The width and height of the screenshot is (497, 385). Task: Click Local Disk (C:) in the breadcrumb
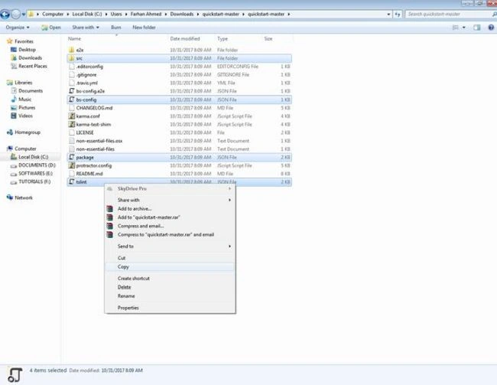tap(87, 15)
